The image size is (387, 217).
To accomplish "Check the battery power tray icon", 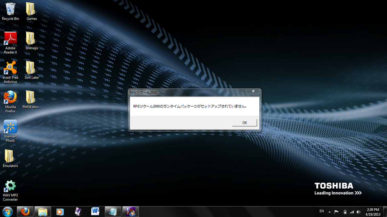I will coord(345,212).
